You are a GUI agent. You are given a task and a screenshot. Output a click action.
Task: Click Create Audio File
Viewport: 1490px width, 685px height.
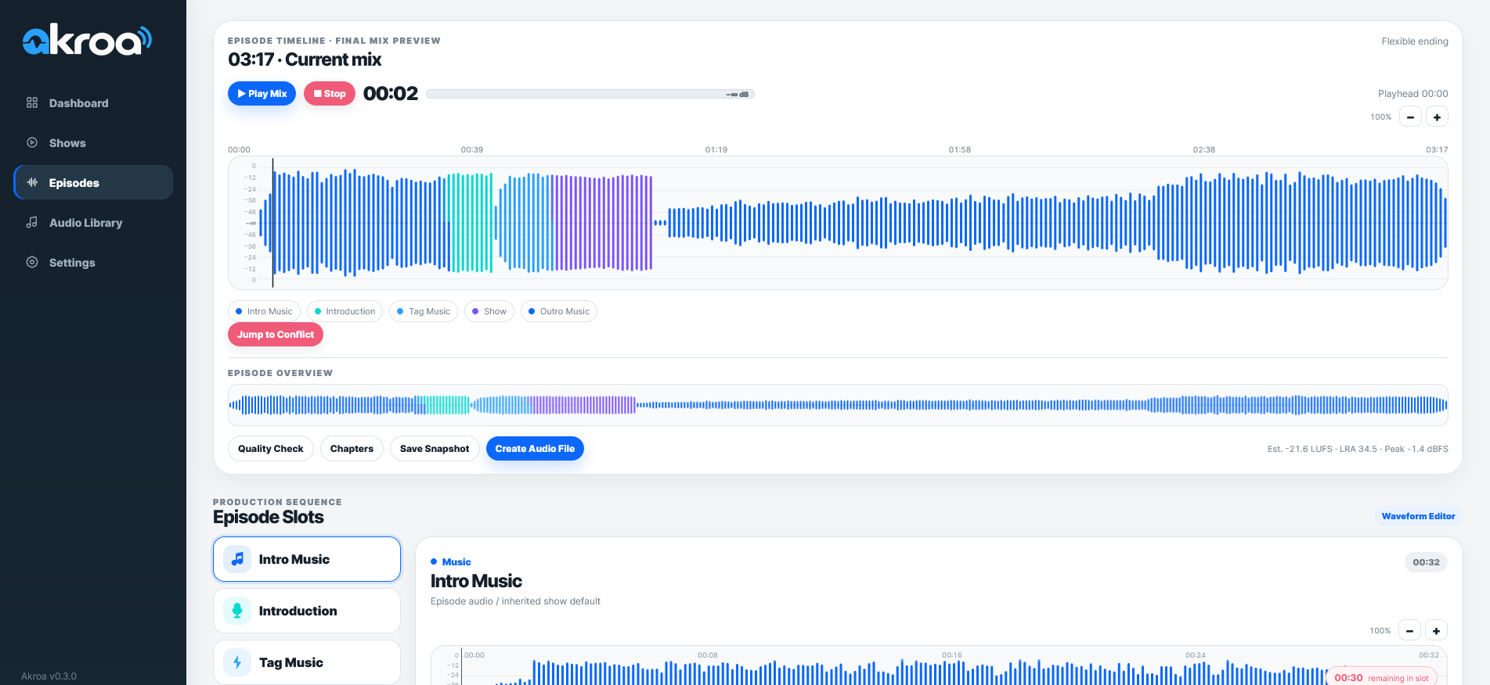[x=535, y=449]
